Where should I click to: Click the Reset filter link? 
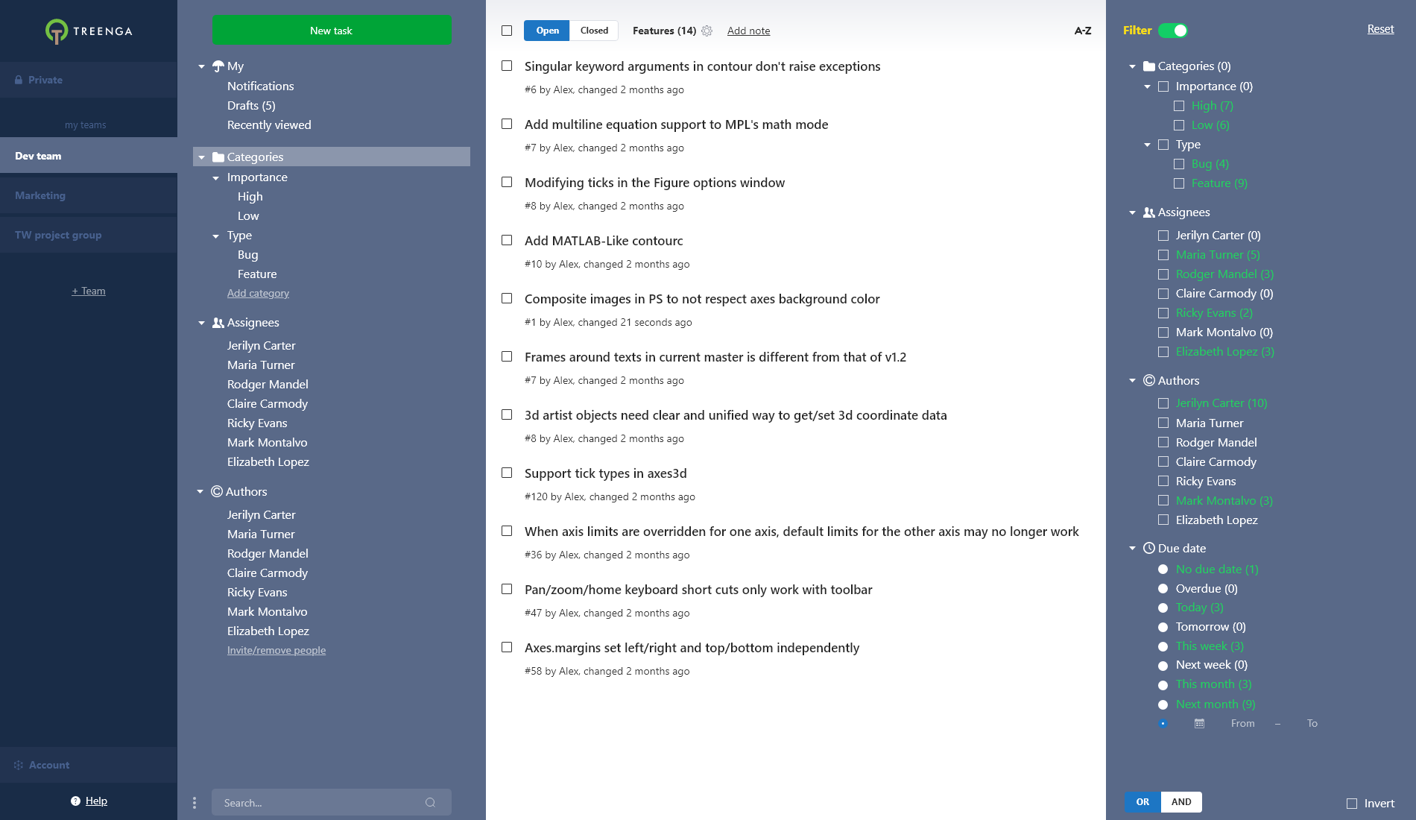coord(1380,29)
